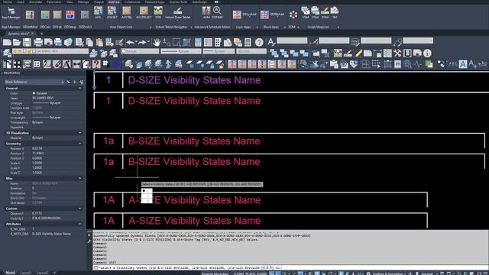Viewport: 489px width, 275px height.
Task: Click the information circle toolbar icon
Action: (427, 53)
